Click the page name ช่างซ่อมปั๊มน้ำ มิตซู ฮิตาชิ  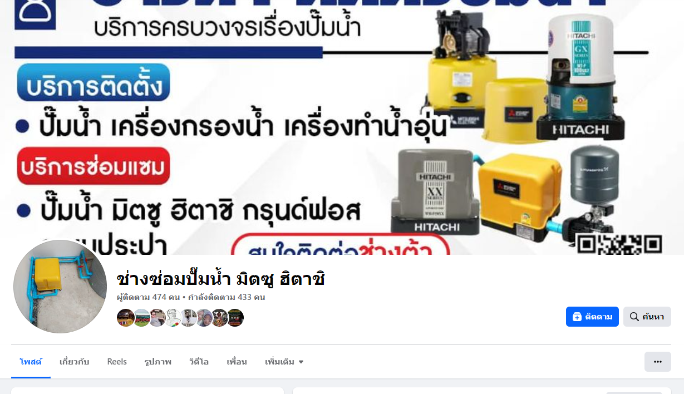coord(220,279)
